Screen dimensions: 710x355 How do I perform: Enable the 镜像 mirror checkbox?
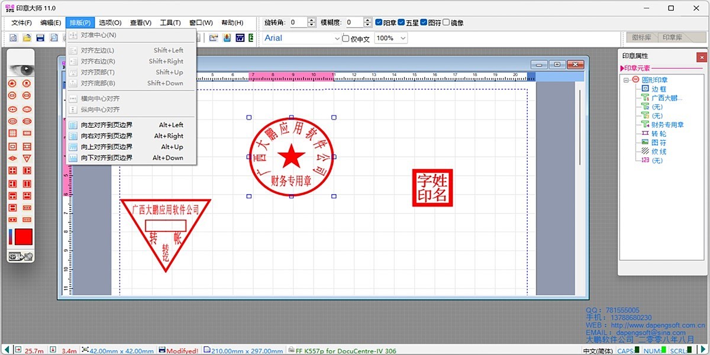446,22
